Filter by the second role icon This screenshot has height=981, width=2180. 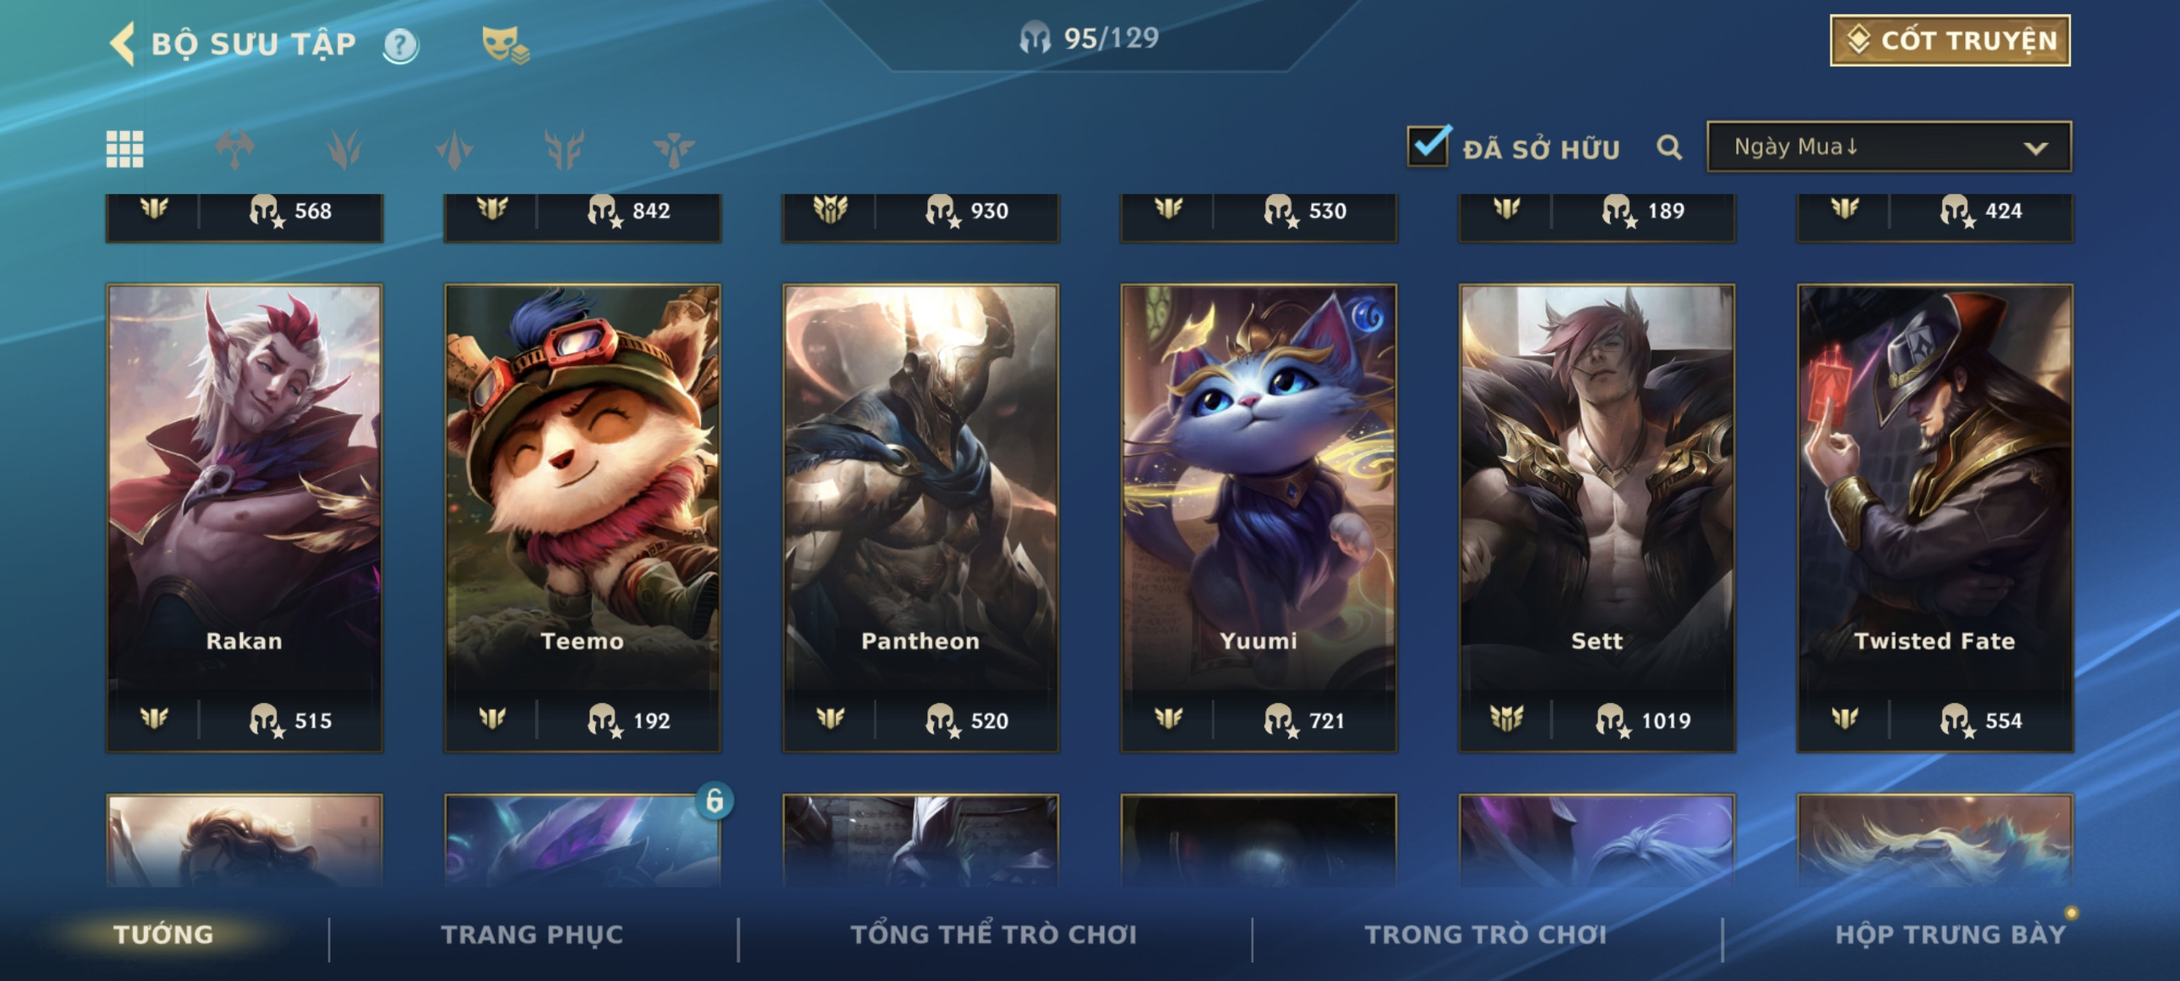pos(343,149)
